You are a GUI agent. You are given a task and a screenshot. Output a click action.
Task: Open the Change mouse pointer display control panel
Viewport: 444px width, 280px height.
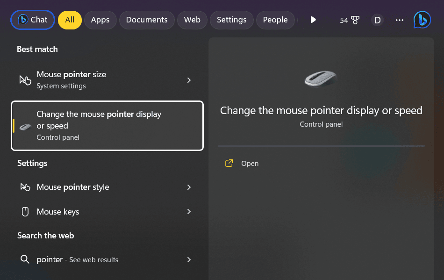pos(107,125)
